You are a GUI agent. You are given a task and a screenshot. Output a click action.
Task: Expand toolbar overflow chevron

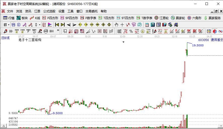[x=58, y=30]
